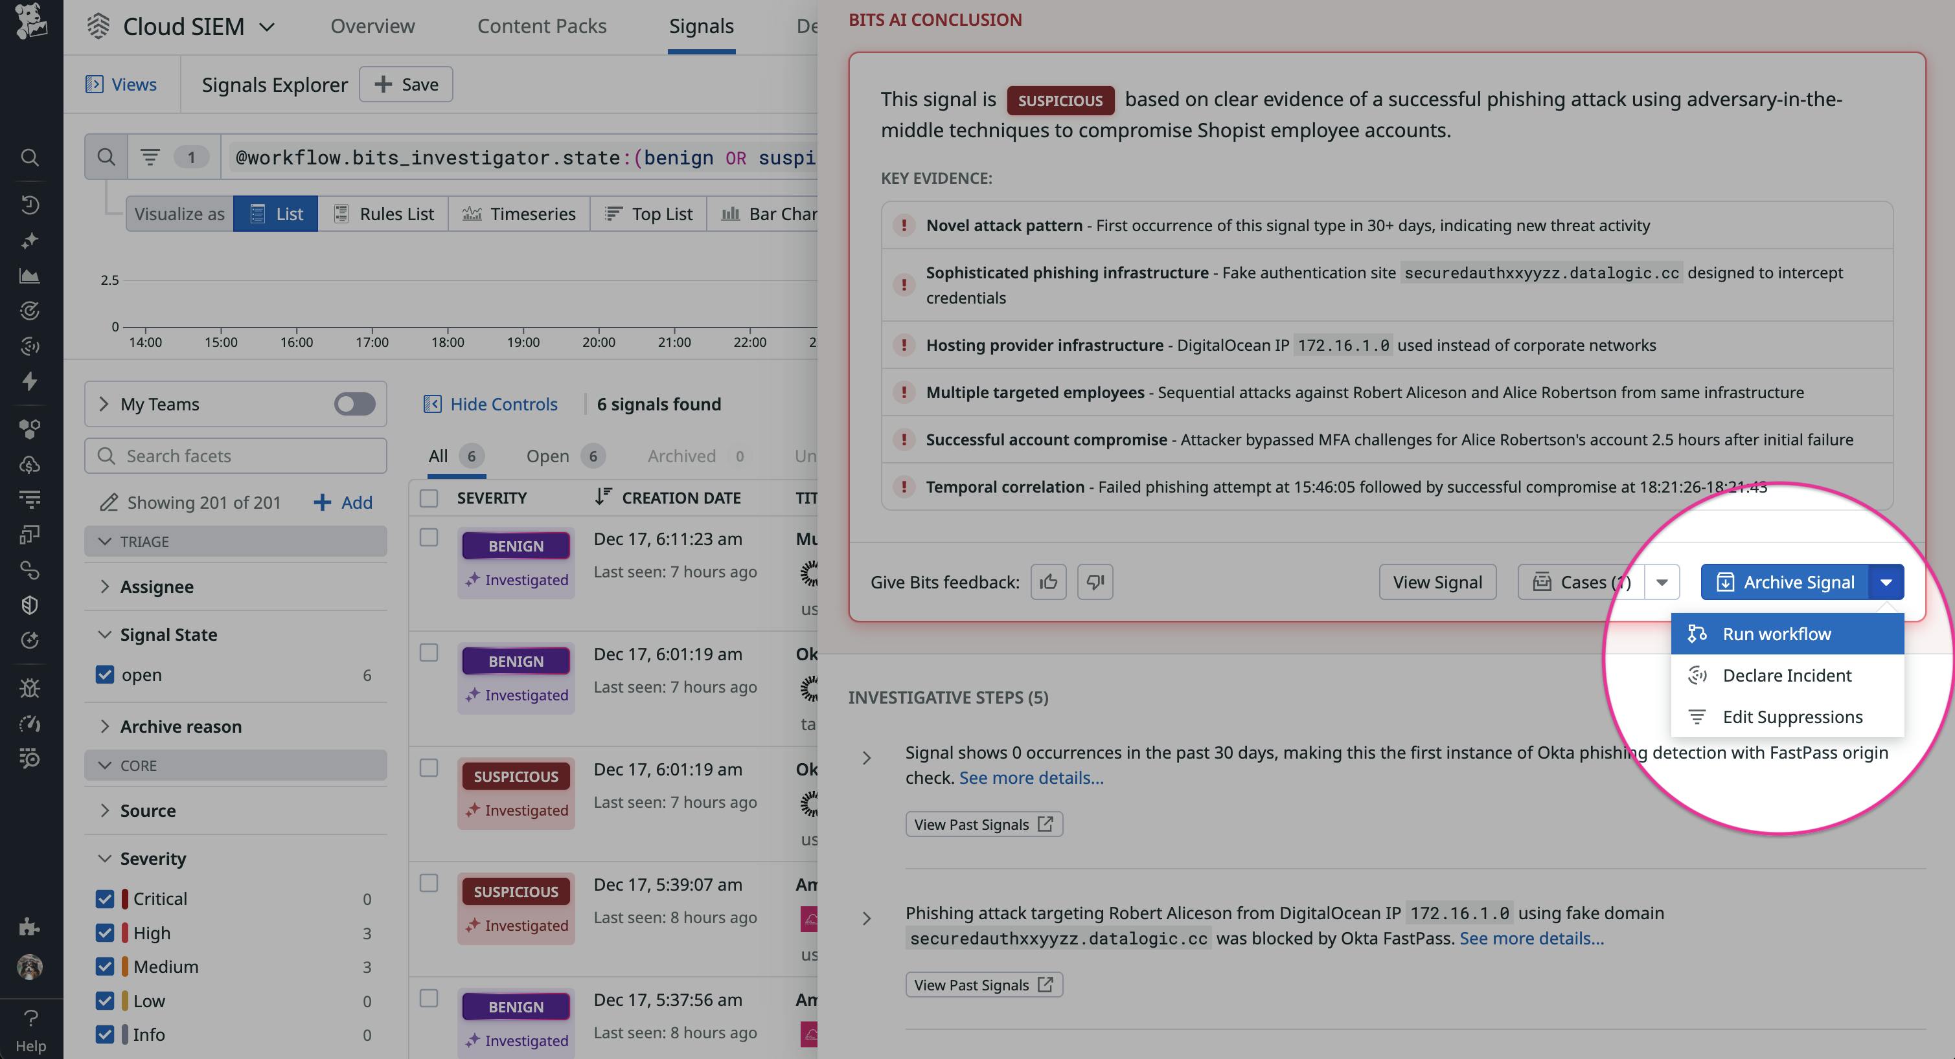1955x1059 pixels.
Task: Give Bits AI thumbs down feedback
Action: click(x=1095, y=582)
